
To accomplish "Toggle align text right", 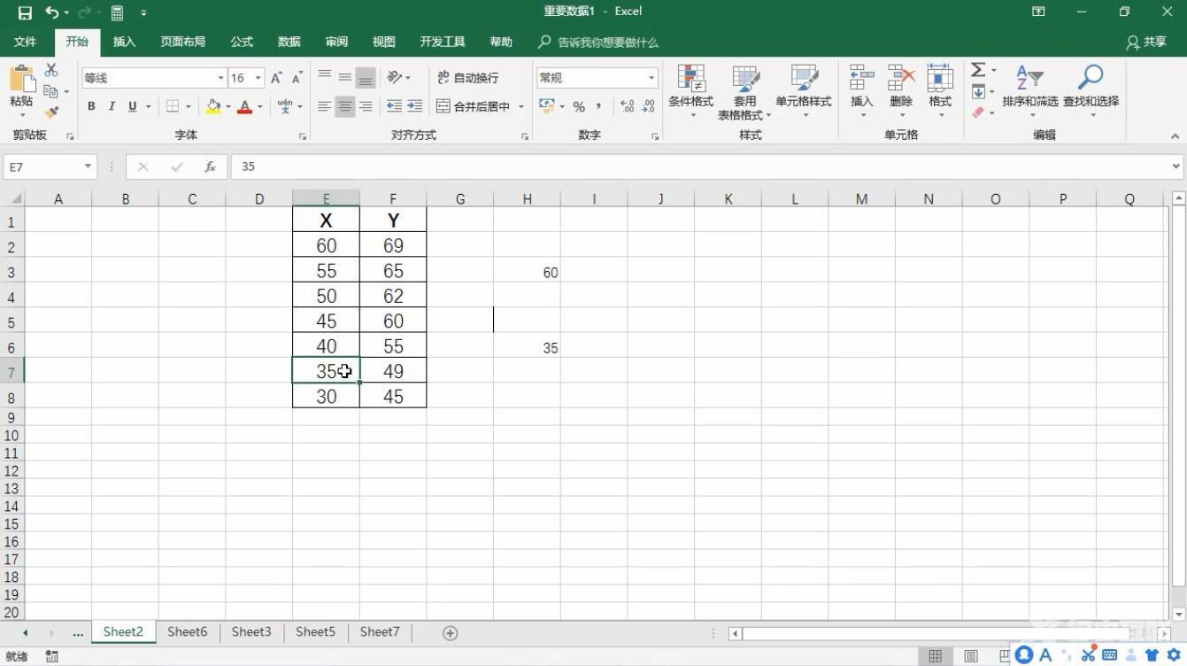I will [x=366, y=106].
